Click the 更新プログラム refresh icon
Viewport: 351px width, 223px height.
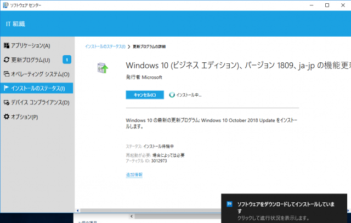point(6,60)
